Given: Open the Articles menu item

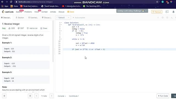Looking at the screenshot, I should pos(53,12).
